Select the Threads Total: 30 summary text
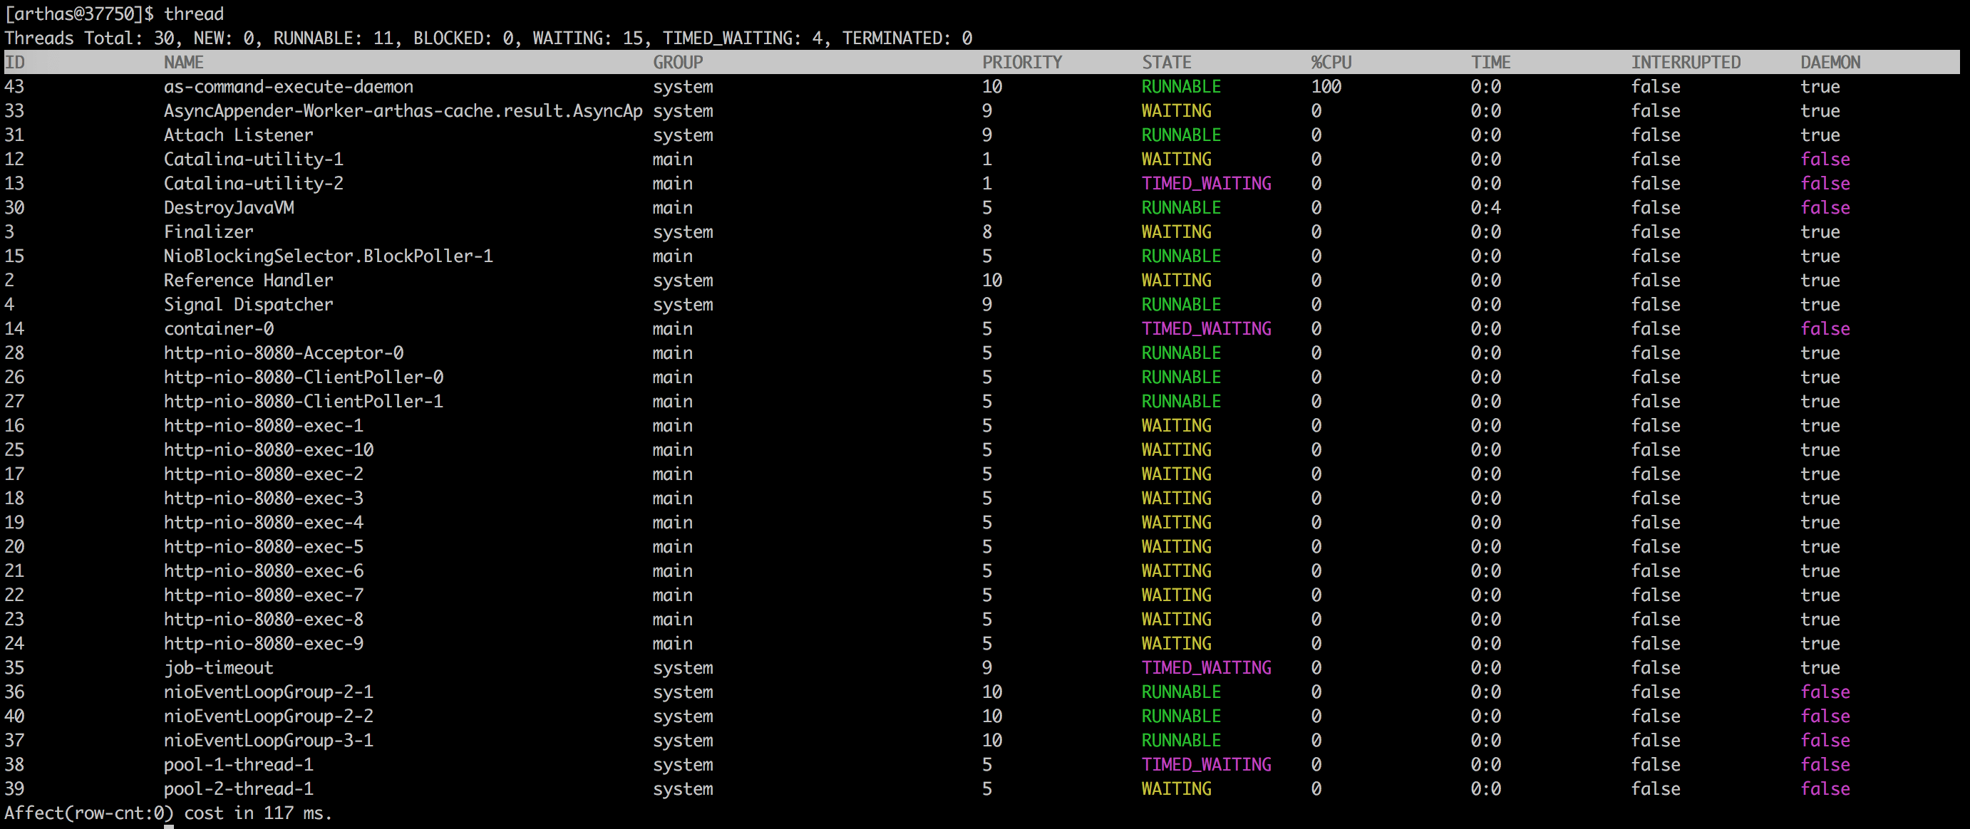 [91, 38]
